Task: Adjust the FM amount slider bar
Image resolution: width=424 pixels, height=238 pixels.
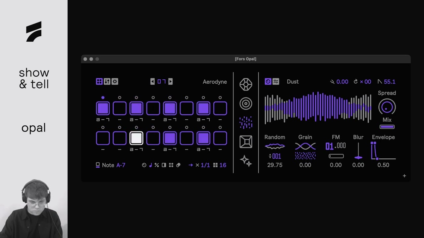Action: tap(336, 156)
